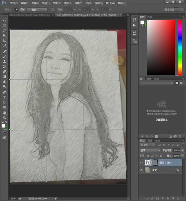Viewport: 186px width, 201px height.
Task: Open the layer filter kind dropdown
Action: point(148,145)
